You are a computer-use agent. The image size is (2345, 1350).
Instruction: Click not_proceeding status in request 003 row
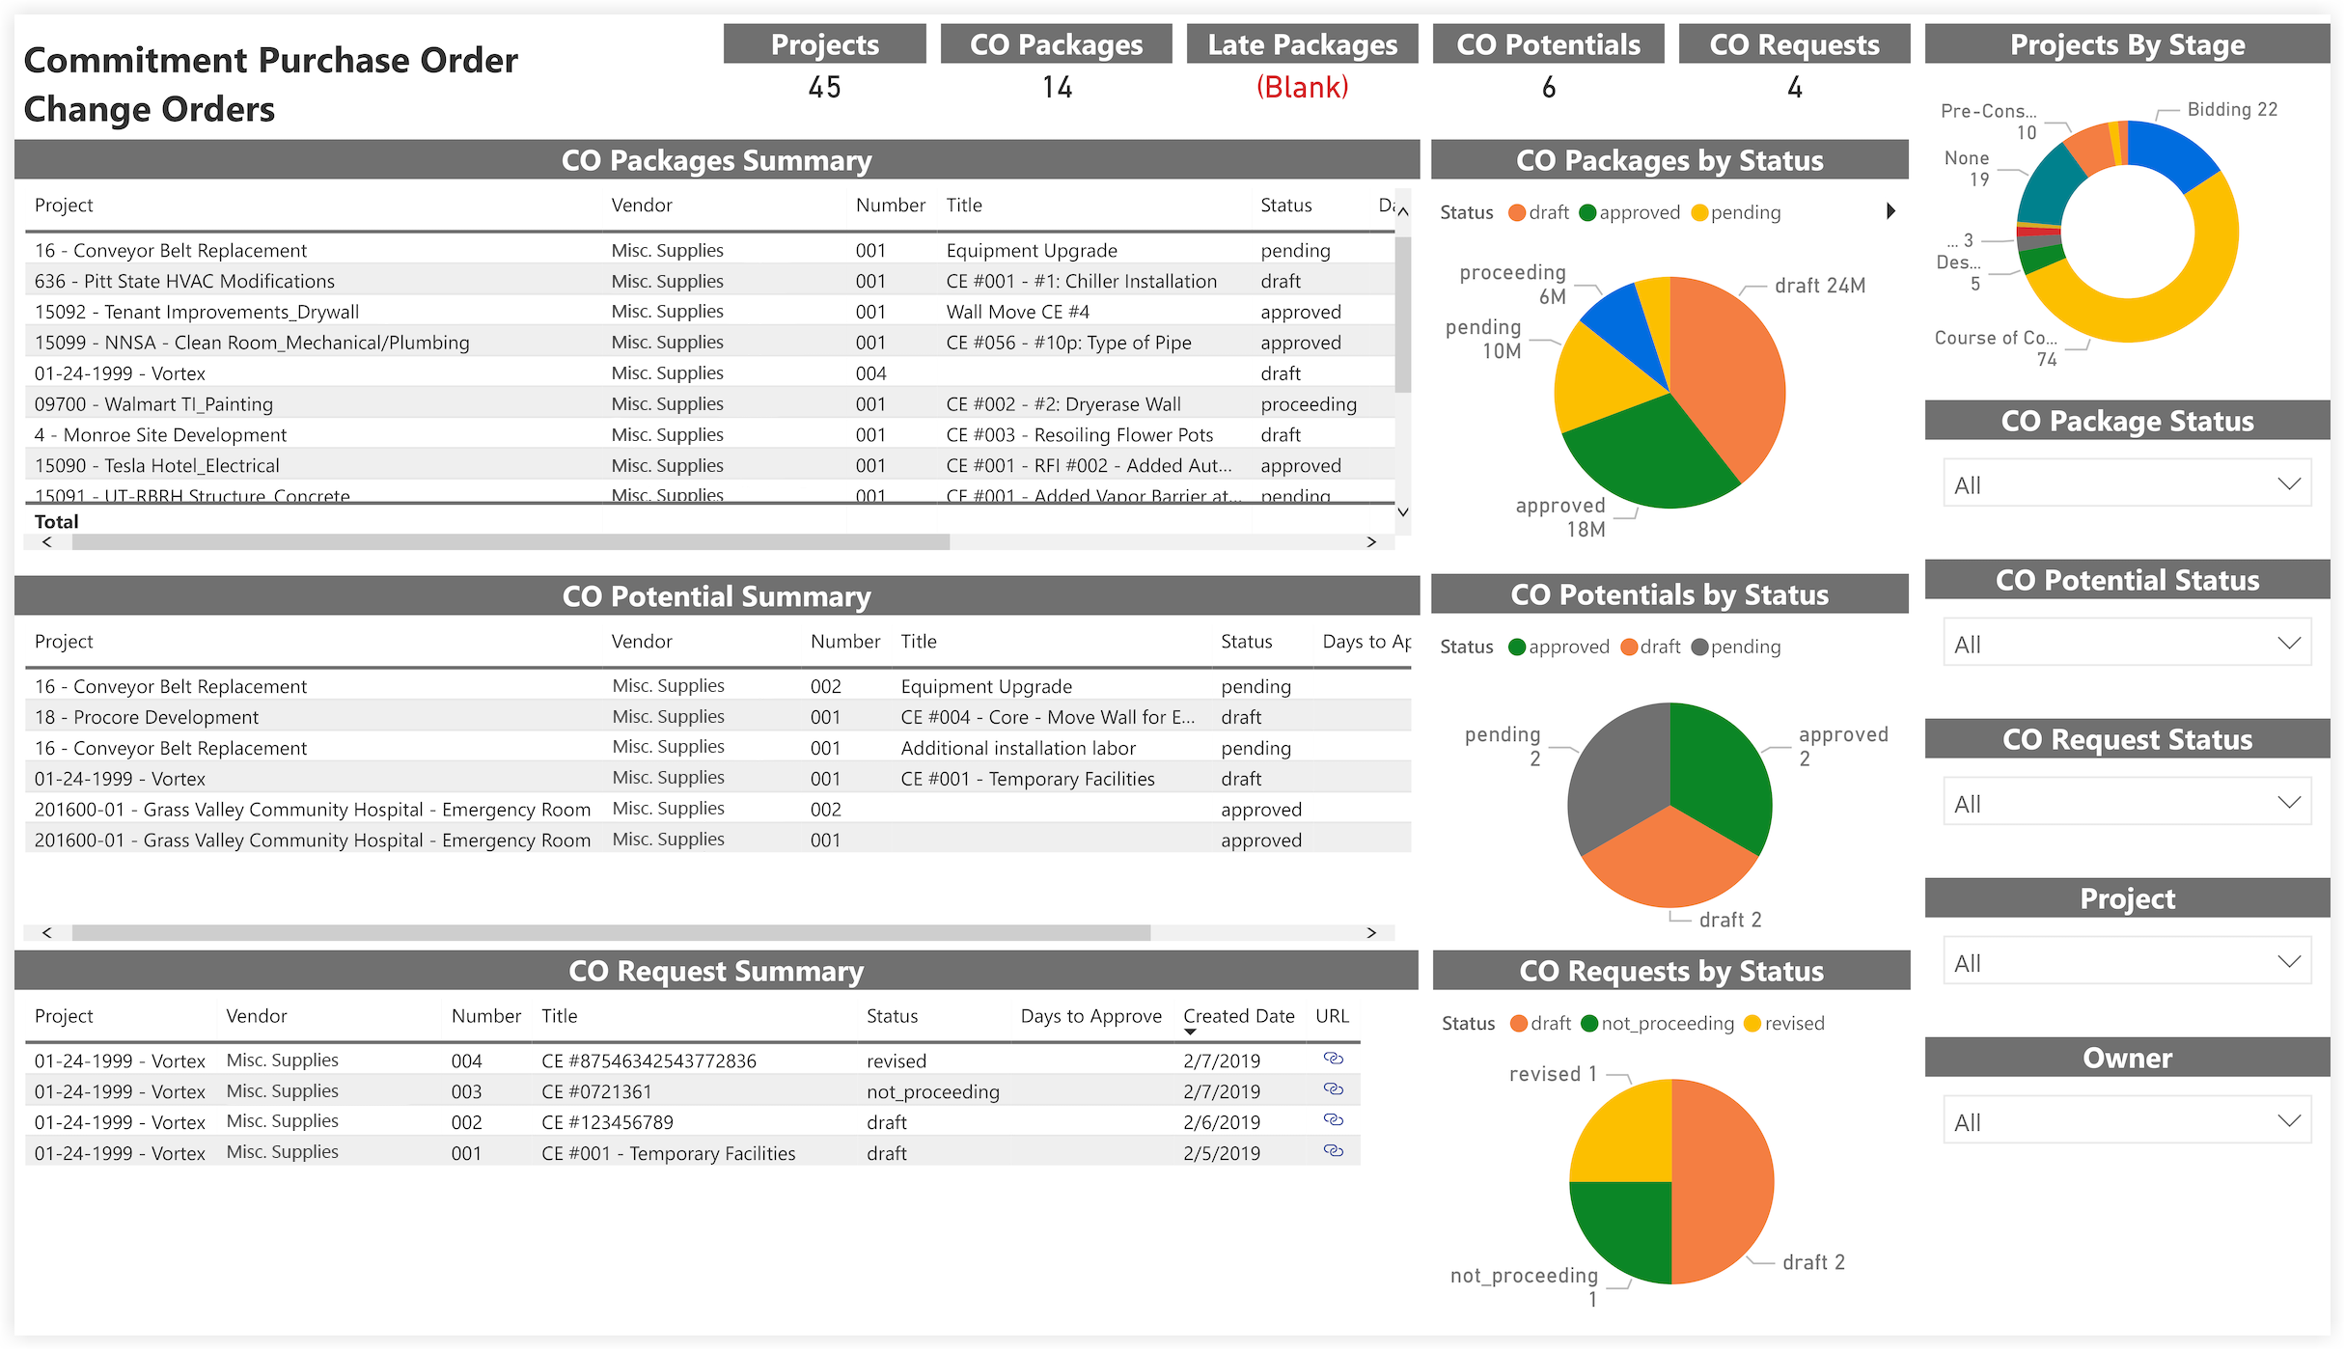pos(932,1091)
